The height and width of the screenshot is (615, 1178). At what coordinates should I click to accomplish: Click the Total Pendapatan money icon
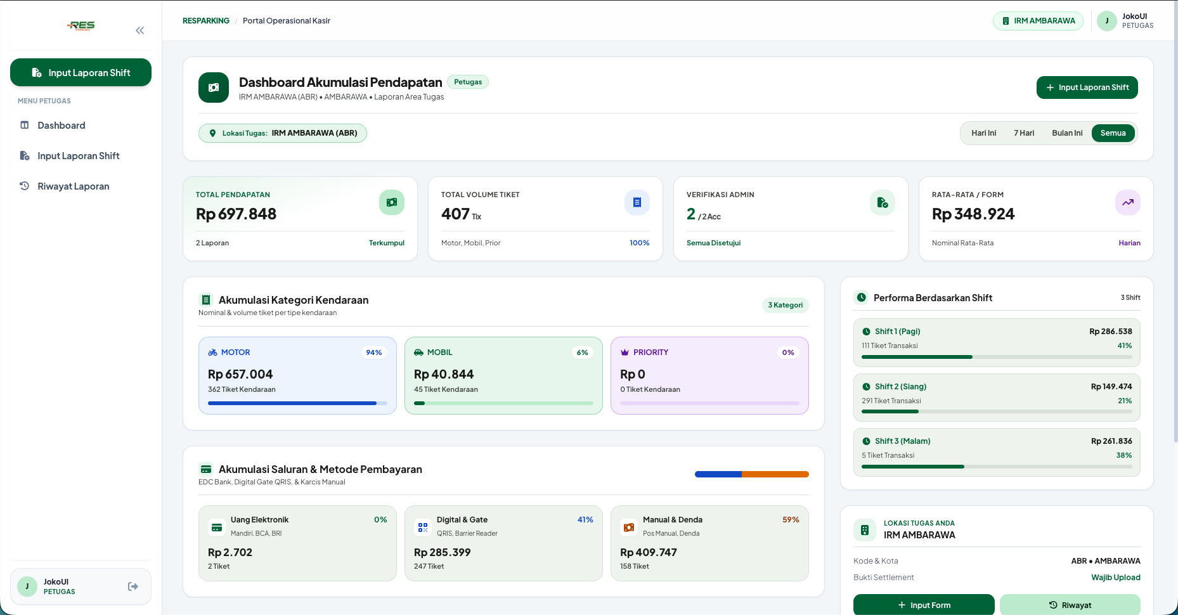392,202
